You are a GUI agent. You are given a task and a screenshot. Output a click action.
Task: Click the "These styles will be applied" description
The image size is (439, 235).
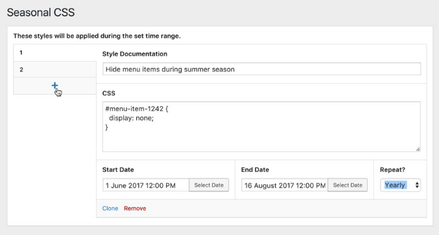click(97, 36)
